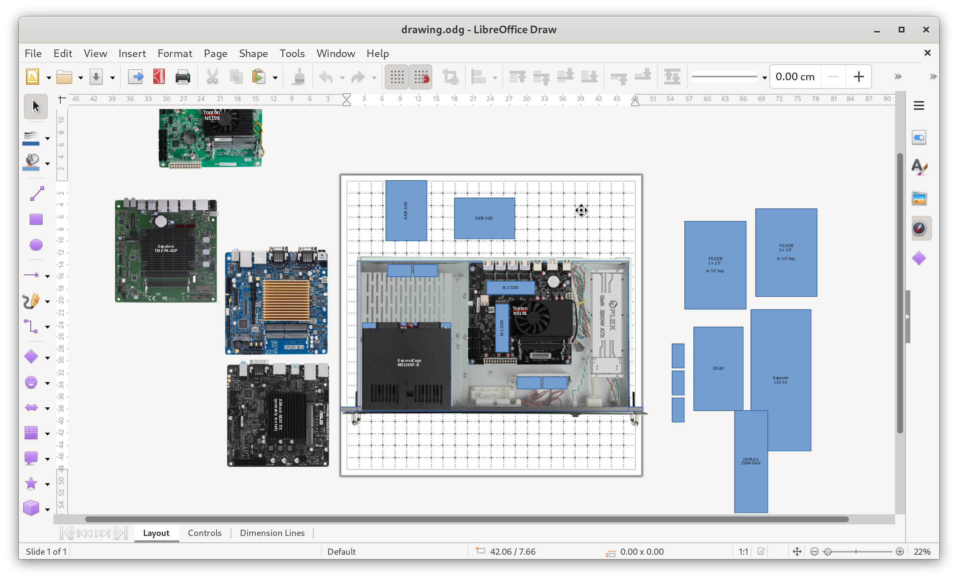The height and width of the screenshot is (580, 958).
Task: Click the 22% zoom level text
Action: pos(922,551)
